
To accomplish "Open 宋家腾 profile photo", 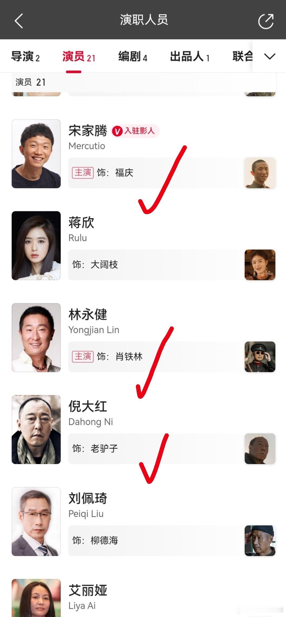I will pos(36,154).
